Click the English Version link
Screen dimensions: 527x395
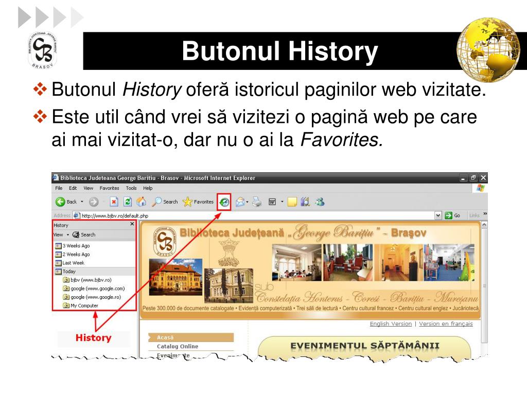coord(391,324)
